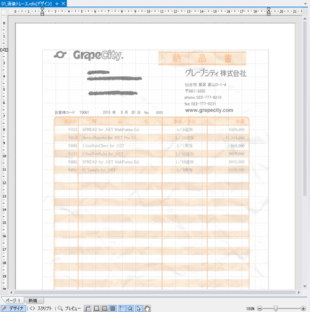Click the UltraWebChart for .NET cell
The image size is (310, 312).
coord(104,146)
